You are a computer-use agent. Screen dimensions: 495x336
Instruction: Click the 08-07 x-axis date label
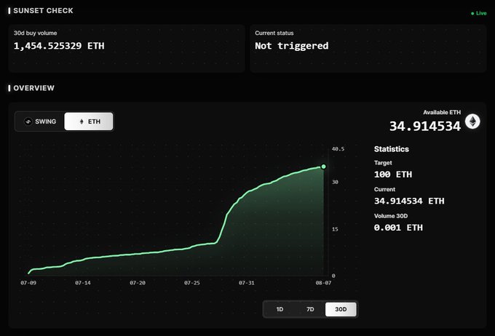pos(324,283)
